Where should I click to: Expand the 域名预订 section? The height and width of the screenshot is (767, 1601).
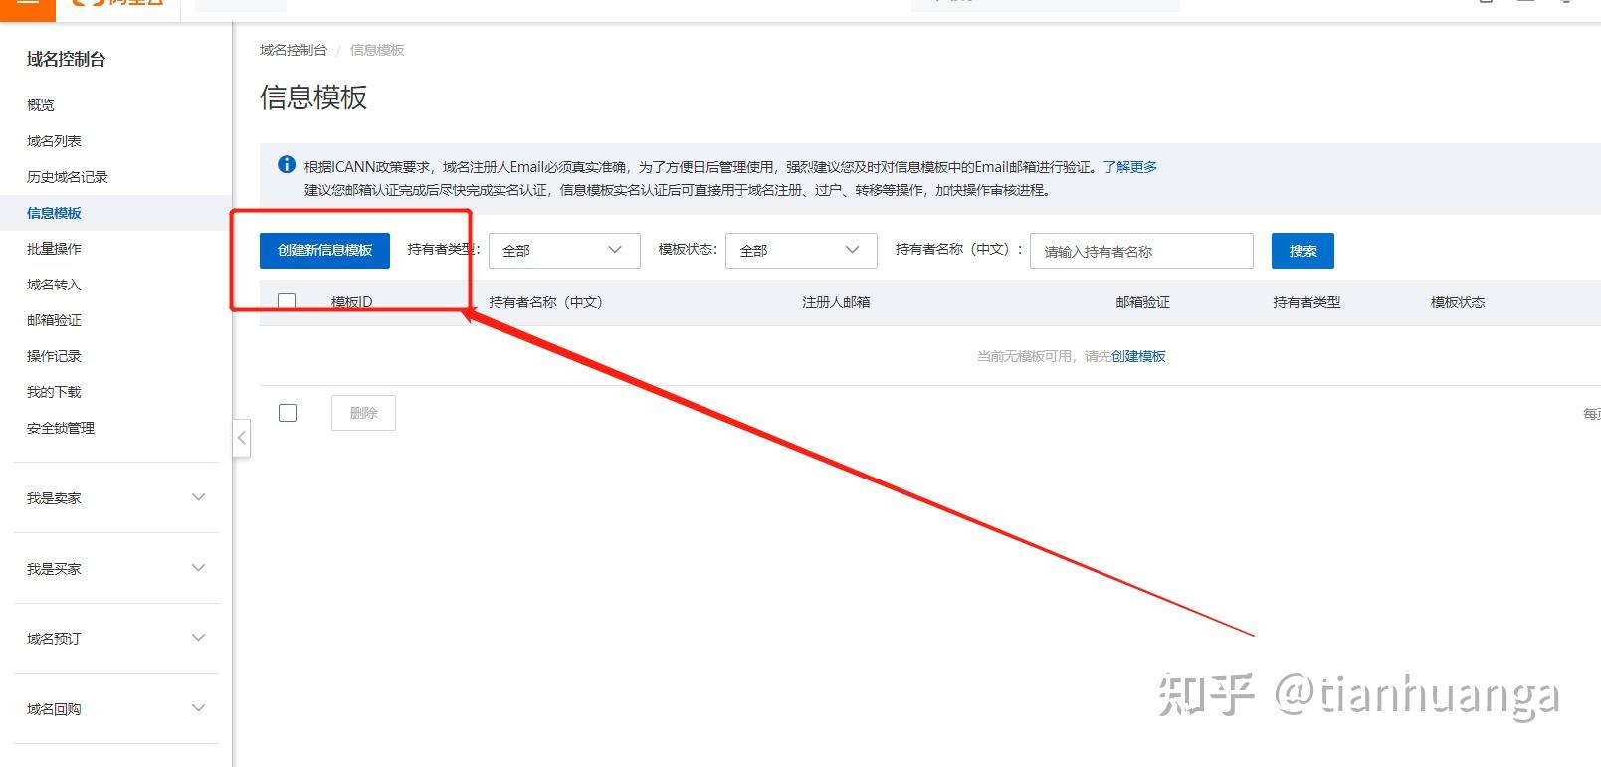pos(115,638)
